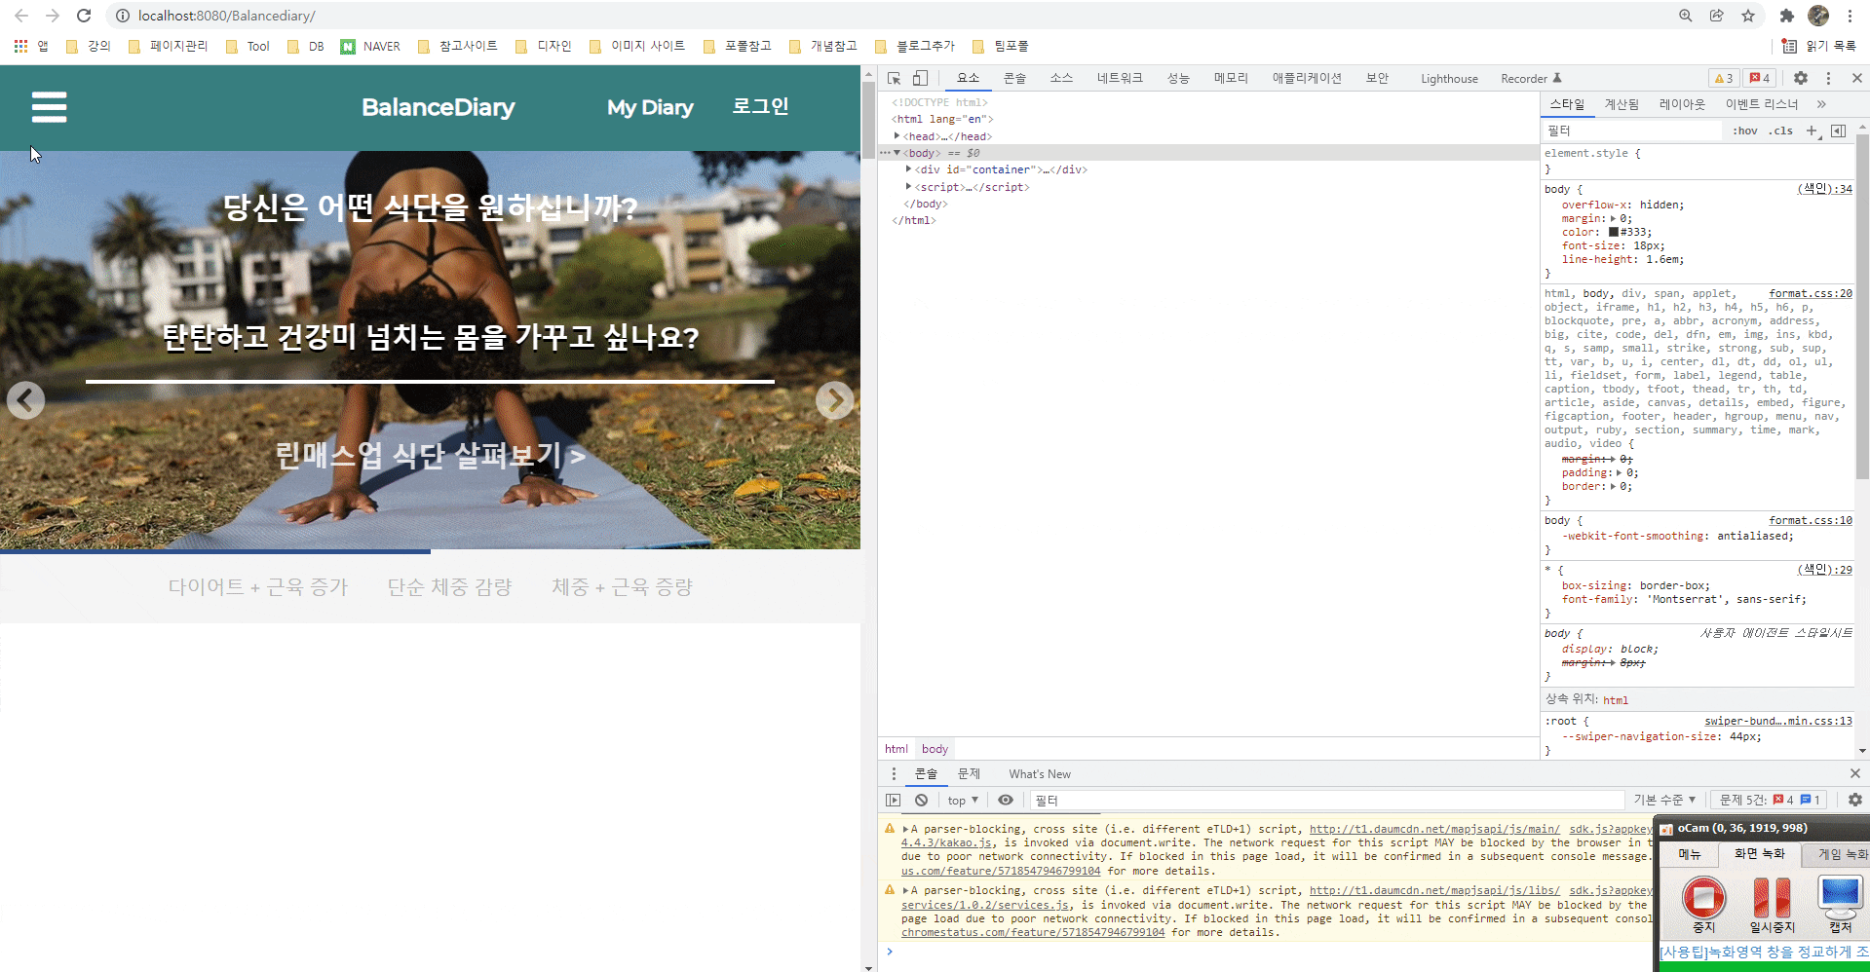
Task: Add a new style rule with plus icon
Action: (x=1812, y=131)
